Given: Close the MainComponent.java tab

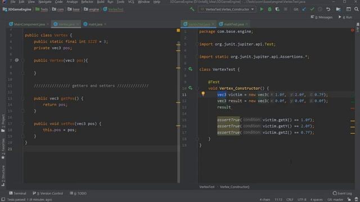Looking at the screenshot, I should [x=48, y=24].
